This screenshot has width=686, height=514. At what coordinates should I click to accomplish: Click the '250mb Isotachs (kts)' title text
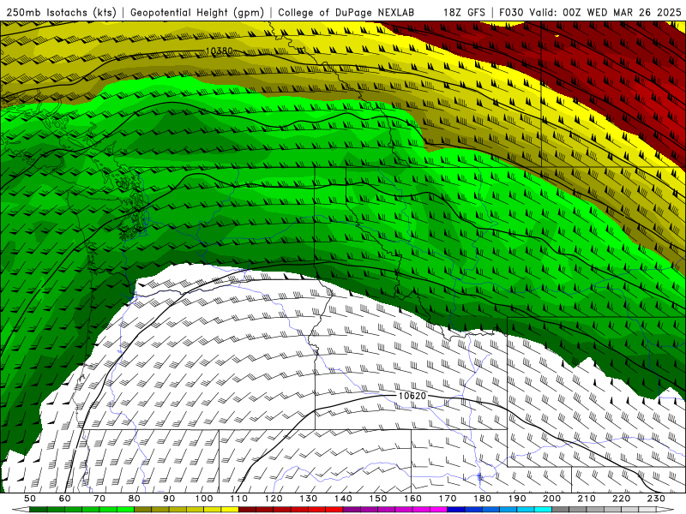tap(62, 12)
